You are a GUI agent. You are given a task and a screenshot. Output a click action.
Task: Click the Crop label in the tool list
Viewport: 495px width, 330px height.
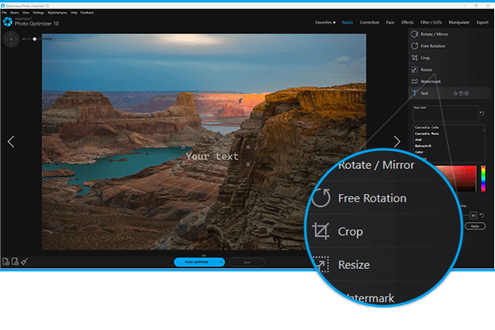coord(425,58)
